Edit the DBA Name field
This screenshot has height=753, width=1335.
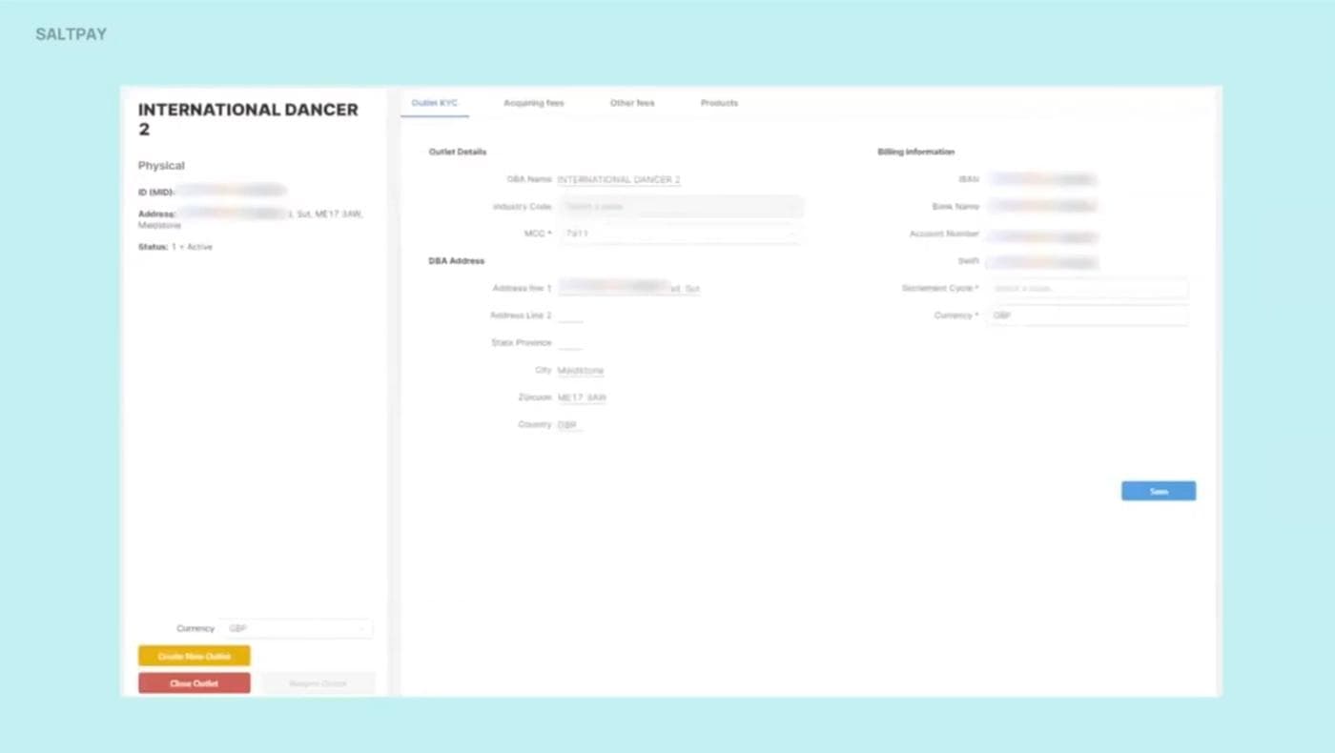pos(619,178)
